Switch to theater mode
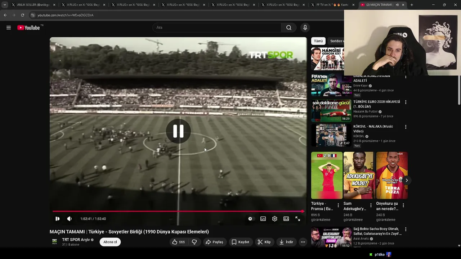Screen dimensions: 461x259 tap(286, 219)
